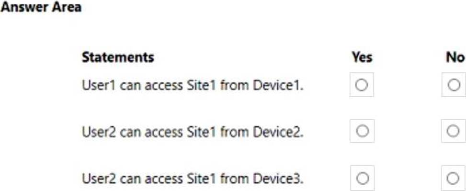The width and height of the screenshot is (466, 191).
Task: Click the Yes column header
Action: click(362, 57)
